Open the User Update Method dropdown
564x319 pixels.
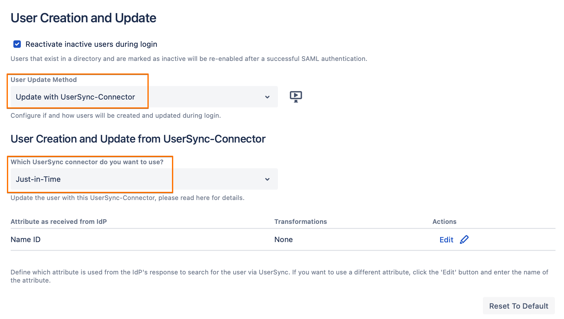coord(144,97)
